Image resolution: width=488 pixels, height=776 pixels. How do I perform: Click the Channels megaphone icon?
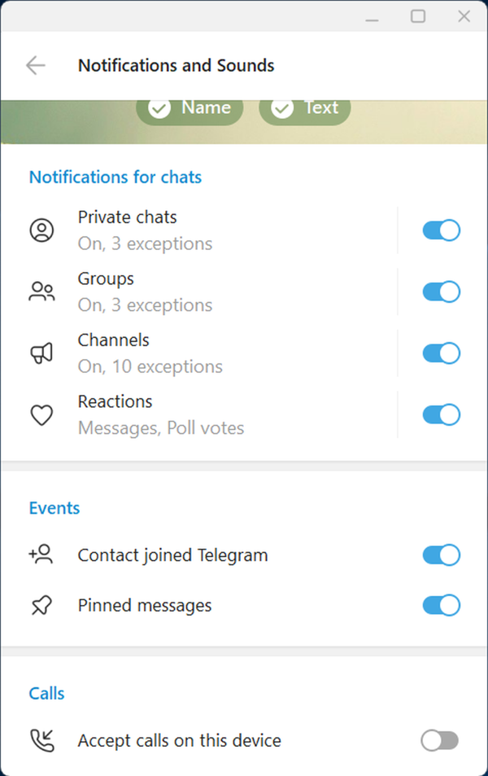click(41, 353)
